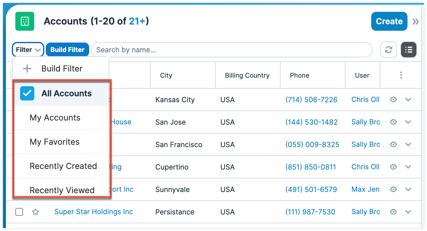
Task: Click the San Francisco cell
Action: pos(179,144)
